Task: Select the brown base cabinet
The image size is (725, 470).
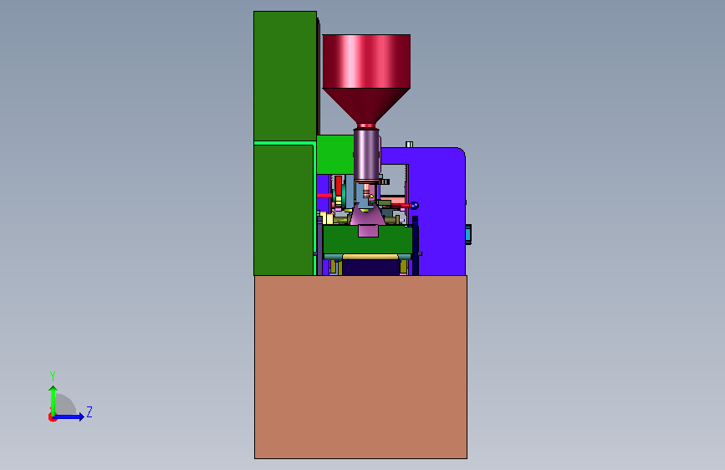Action: click(360, 367)
